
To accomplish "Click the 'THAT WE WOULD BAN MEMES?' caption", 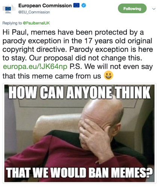I will coord(80,173).
